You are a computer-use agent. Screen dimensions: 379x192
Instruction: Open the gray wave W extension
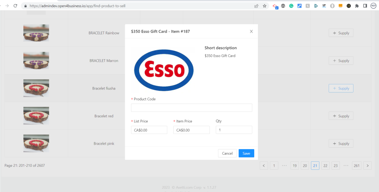click(283, 6)
